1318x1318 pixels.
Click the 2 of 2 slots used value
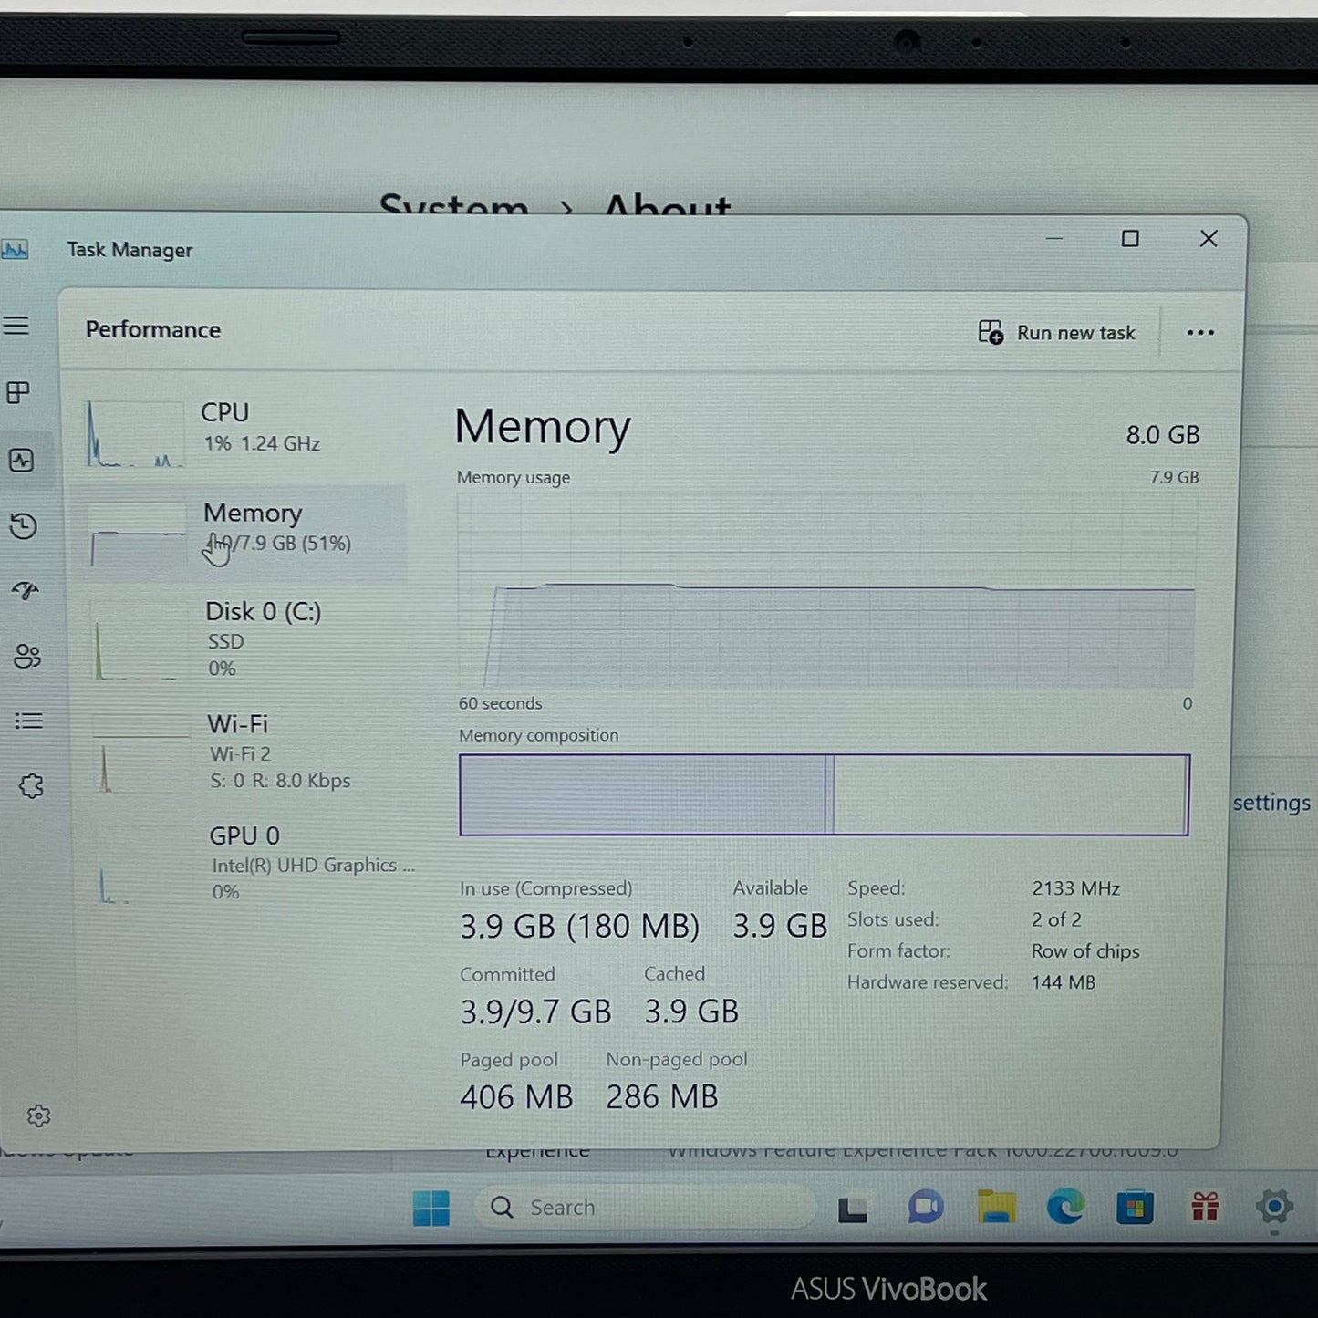point(1056,919)
